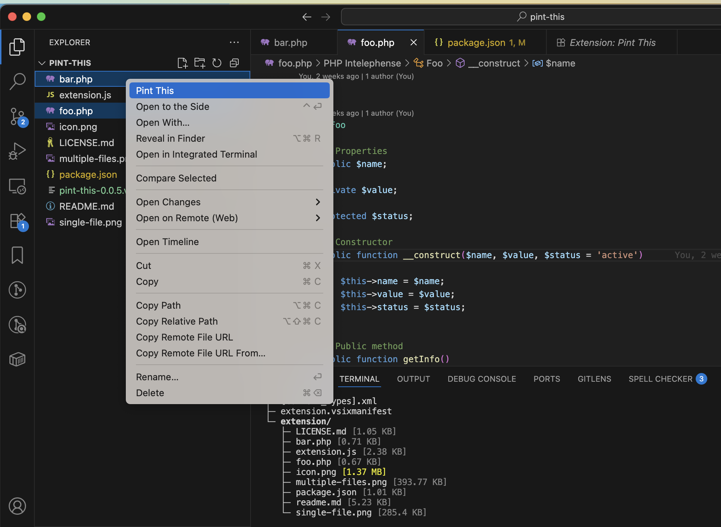Viewport: 721px width, 527px height.
Task: Open Remote Explorer in activity bar
Action: (x=17, y=186)
